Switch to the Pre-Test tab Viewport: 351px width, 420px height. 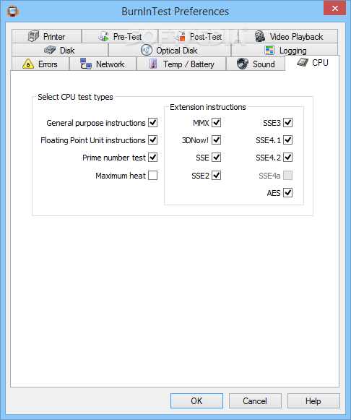click(x=120, y=36)
